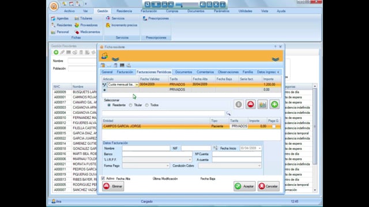Select resident A000009 in background list
Image resolution: width=369 pixels, height=207 pixels.
click(x=74, y=92)
